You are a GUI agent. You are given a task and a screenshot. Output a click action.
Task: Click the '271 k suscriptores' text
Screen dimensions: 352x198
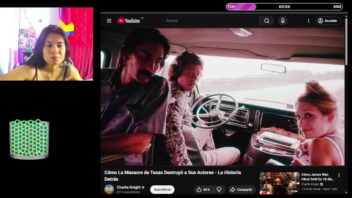click(x=128, y=192)
